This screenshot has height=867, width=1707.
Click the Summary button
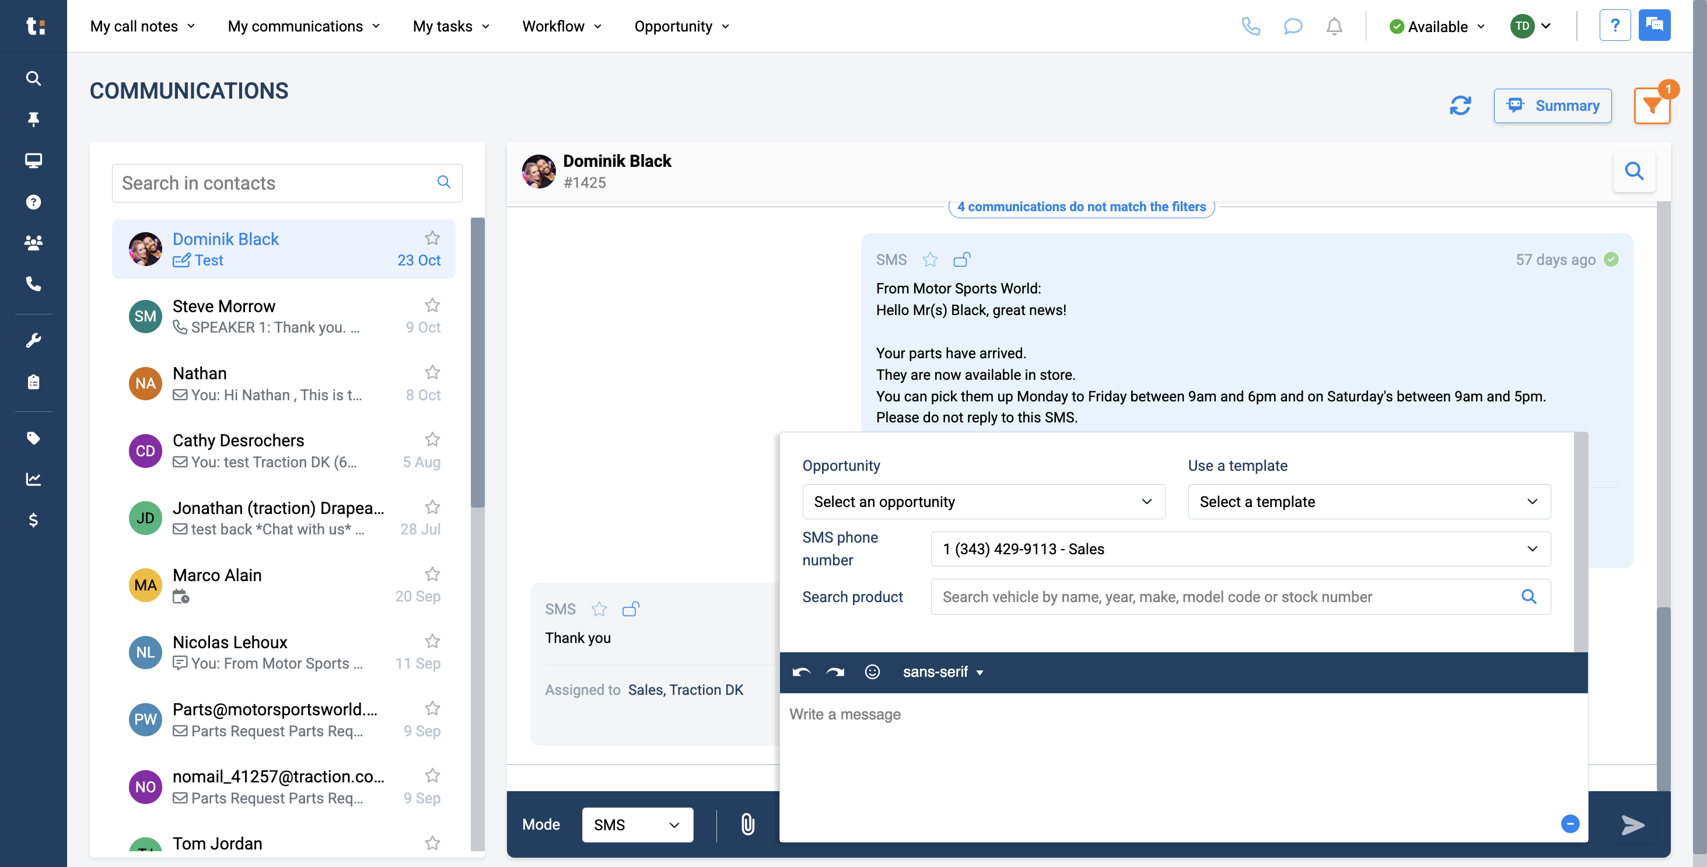(1552, 105)
